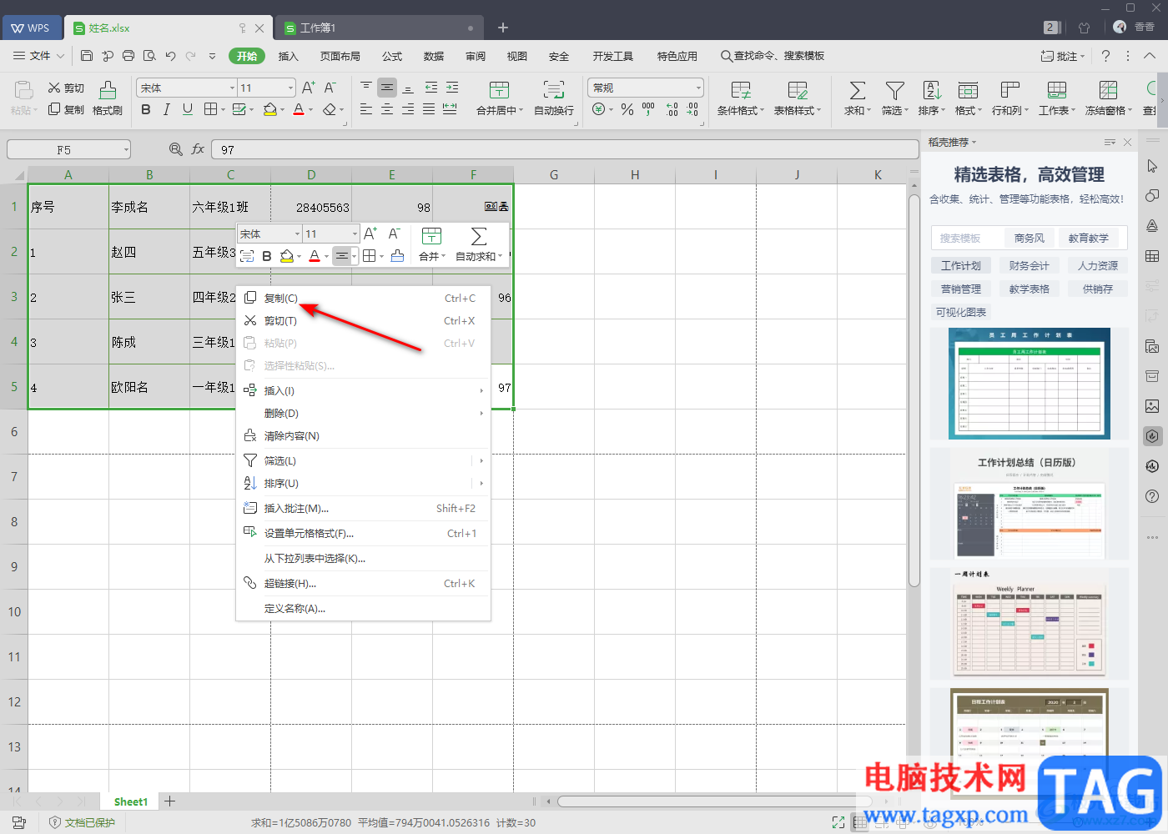Expand the Insert (插入) submenu arrow

(x=481, y=390)
